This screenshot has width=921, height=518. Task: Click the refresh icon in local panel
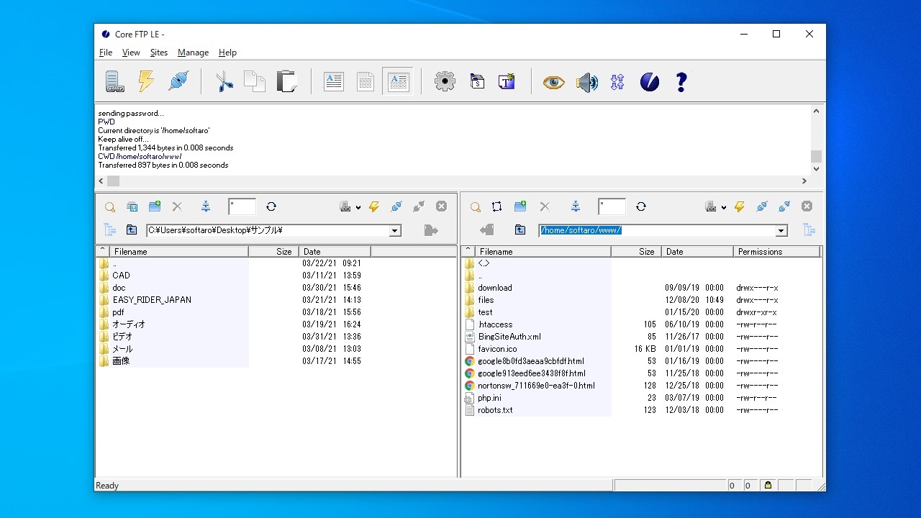pyautogui.click(x=271, y=206)
